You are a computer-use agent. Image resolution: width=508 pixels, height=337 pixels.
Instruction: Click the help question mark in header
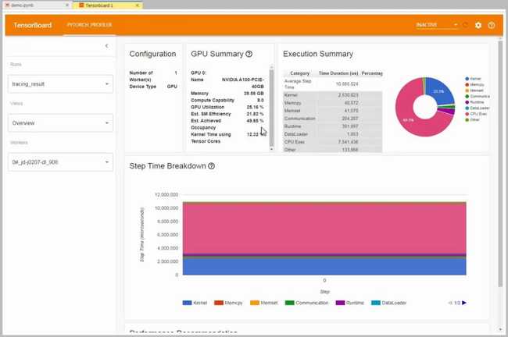coord(492,25)
